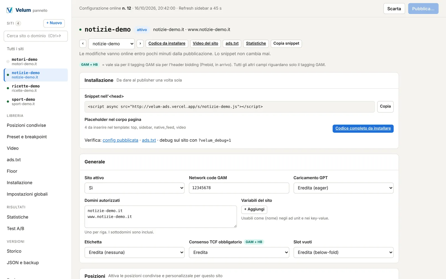The height and width of the screenshot is (279, 446).
Task: Open Video del sito link
Action: (x=205, y=44)
